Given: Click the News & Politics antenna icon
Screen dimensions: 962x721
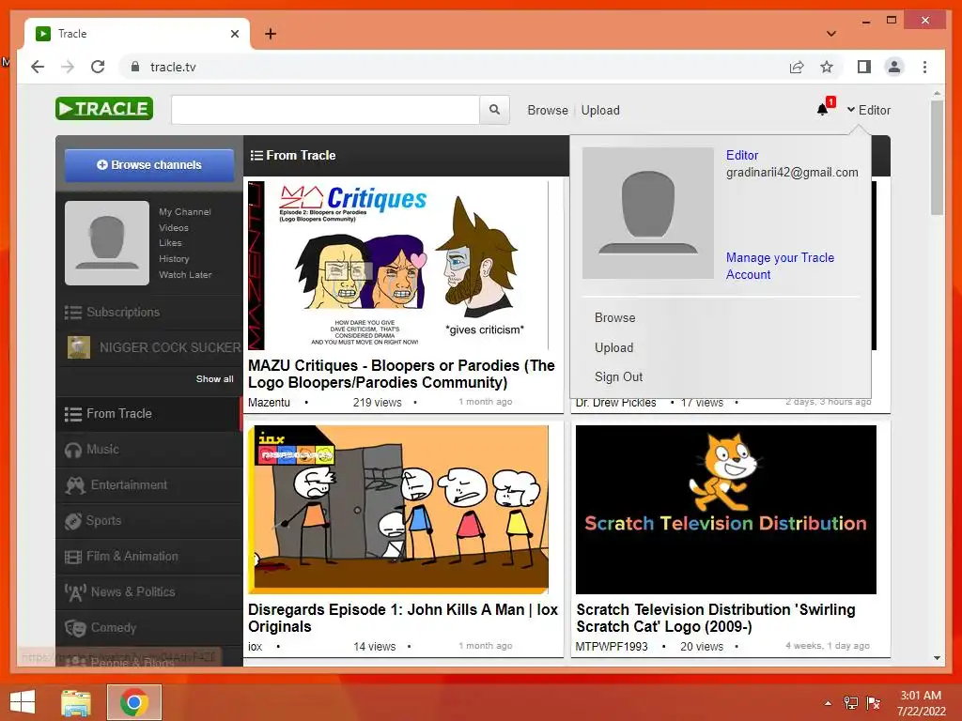Looking at the screenshot, I should pos(75,593).
